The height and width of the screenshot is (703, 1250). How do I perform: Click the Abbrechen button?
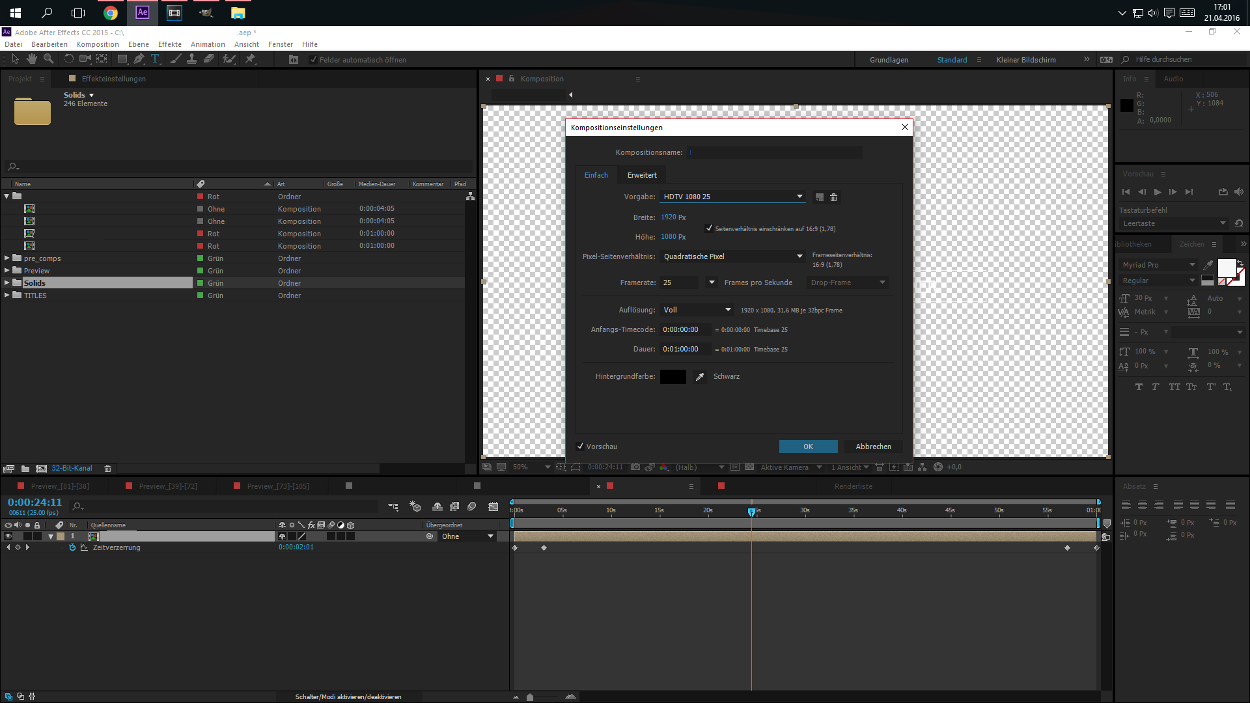coord(873,447)
